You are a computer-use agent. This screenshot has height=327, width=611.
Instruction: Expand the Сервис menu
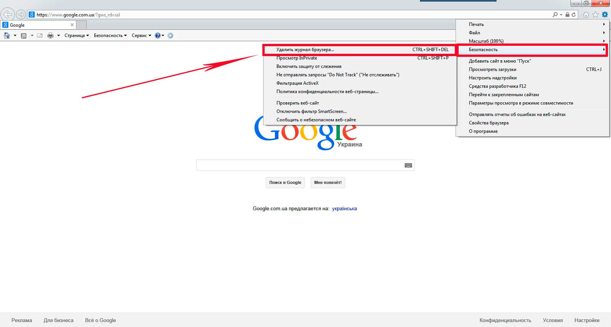(141, 35)
